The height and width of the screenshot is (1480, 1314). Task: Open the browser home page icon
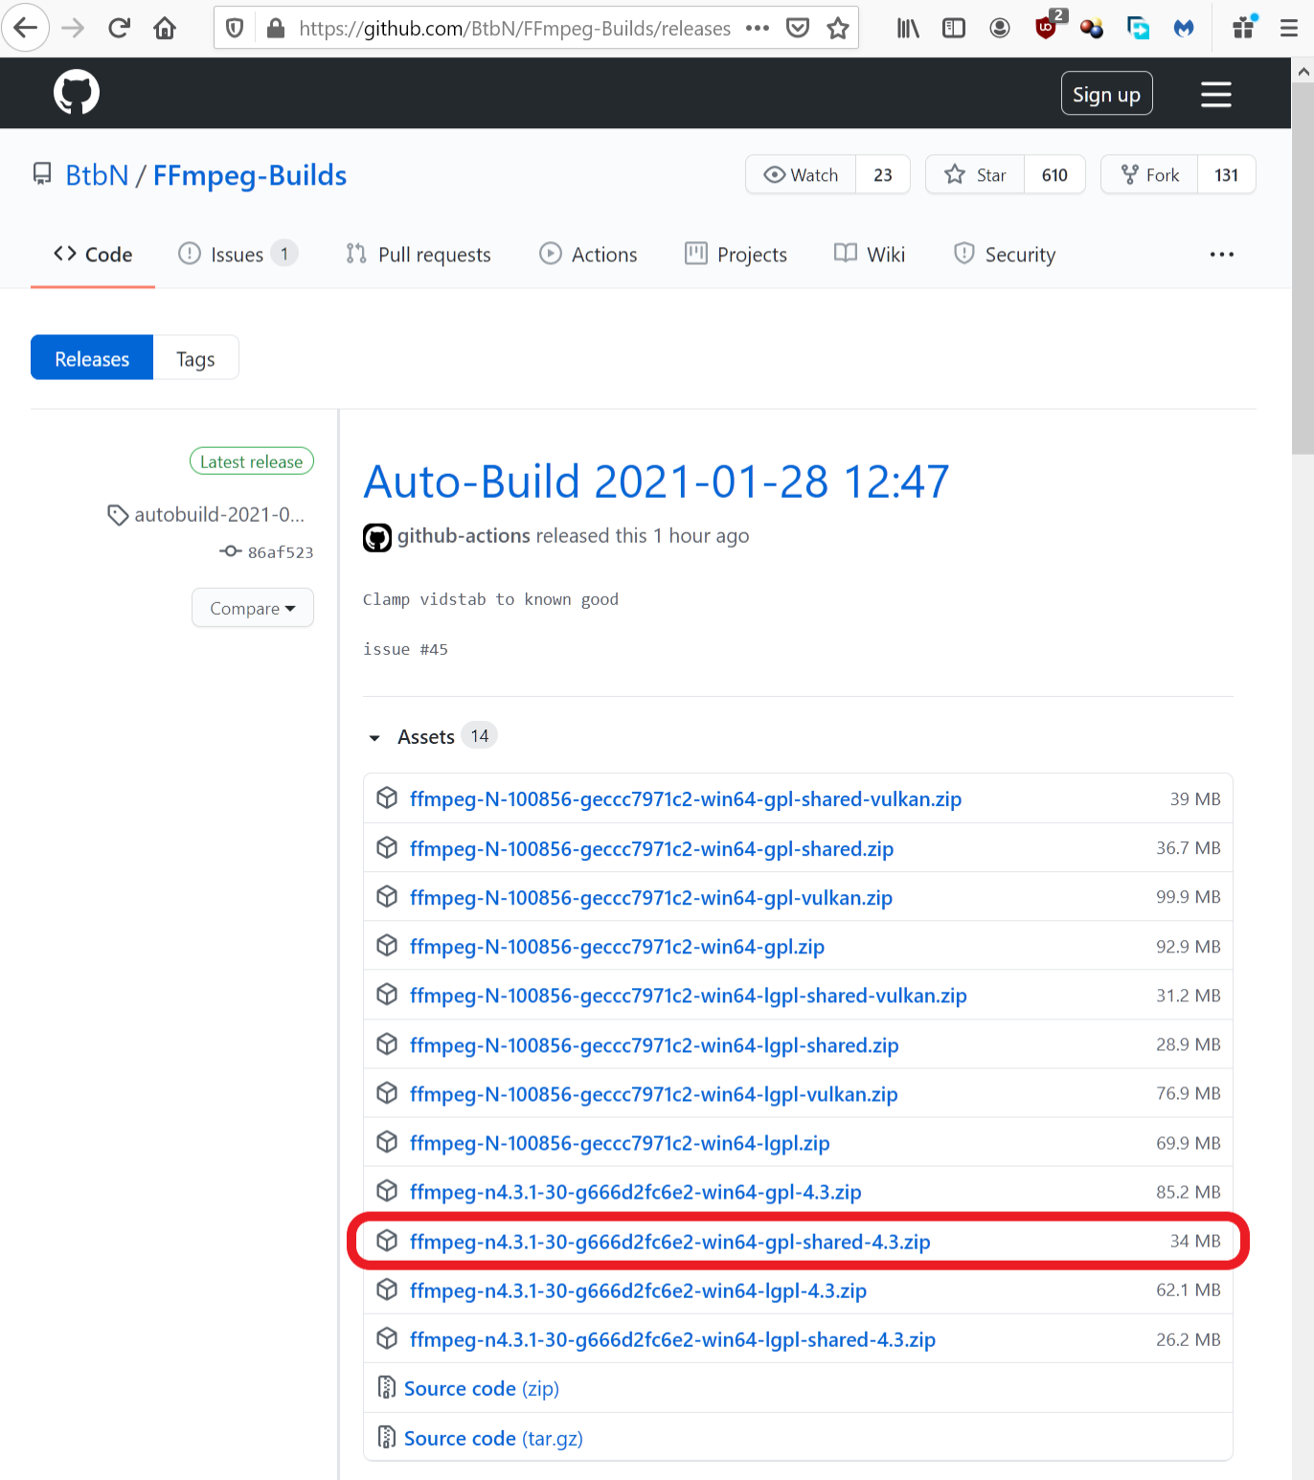165,28
